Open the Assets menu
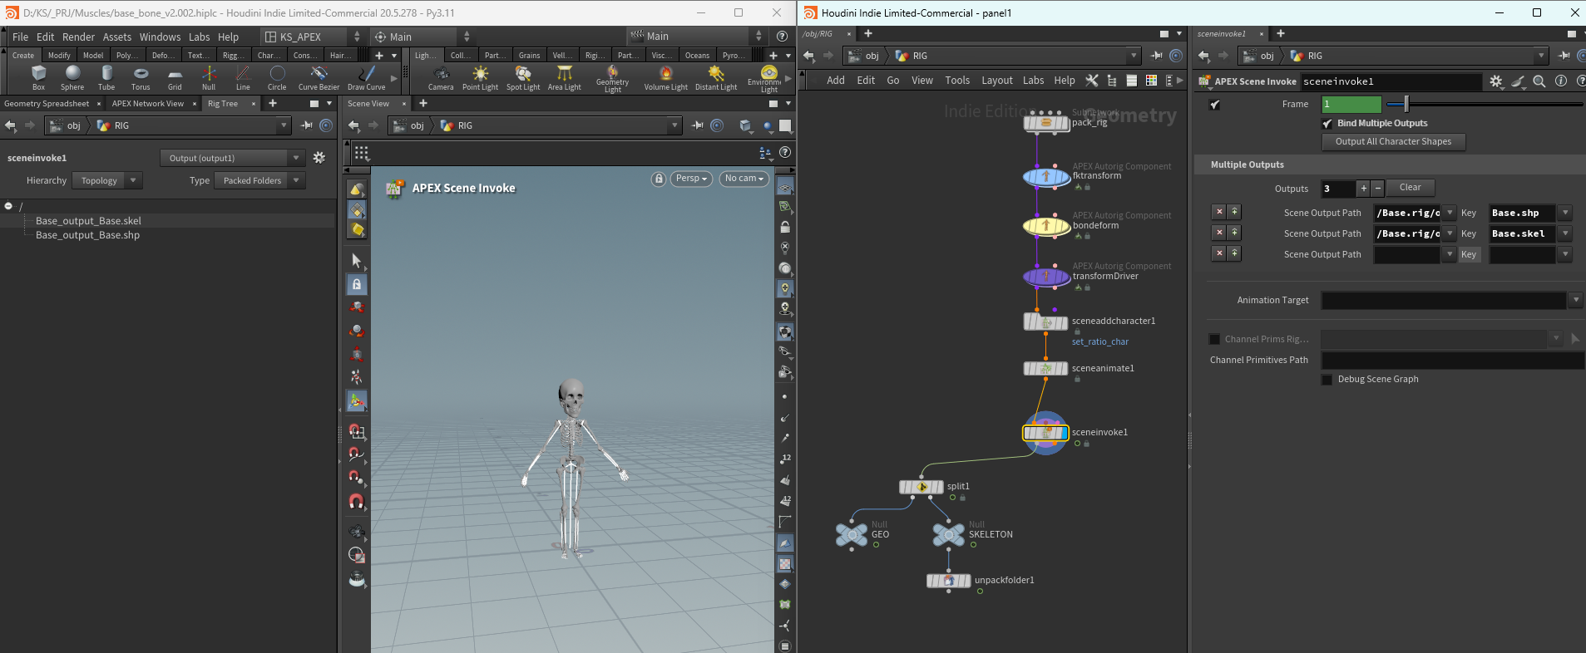1586x653 pixels. (117, 37)
